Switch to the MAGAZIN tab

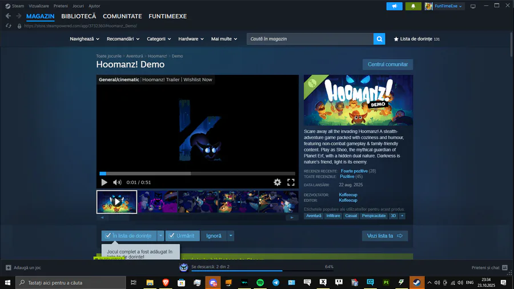(x=41, y=16)
